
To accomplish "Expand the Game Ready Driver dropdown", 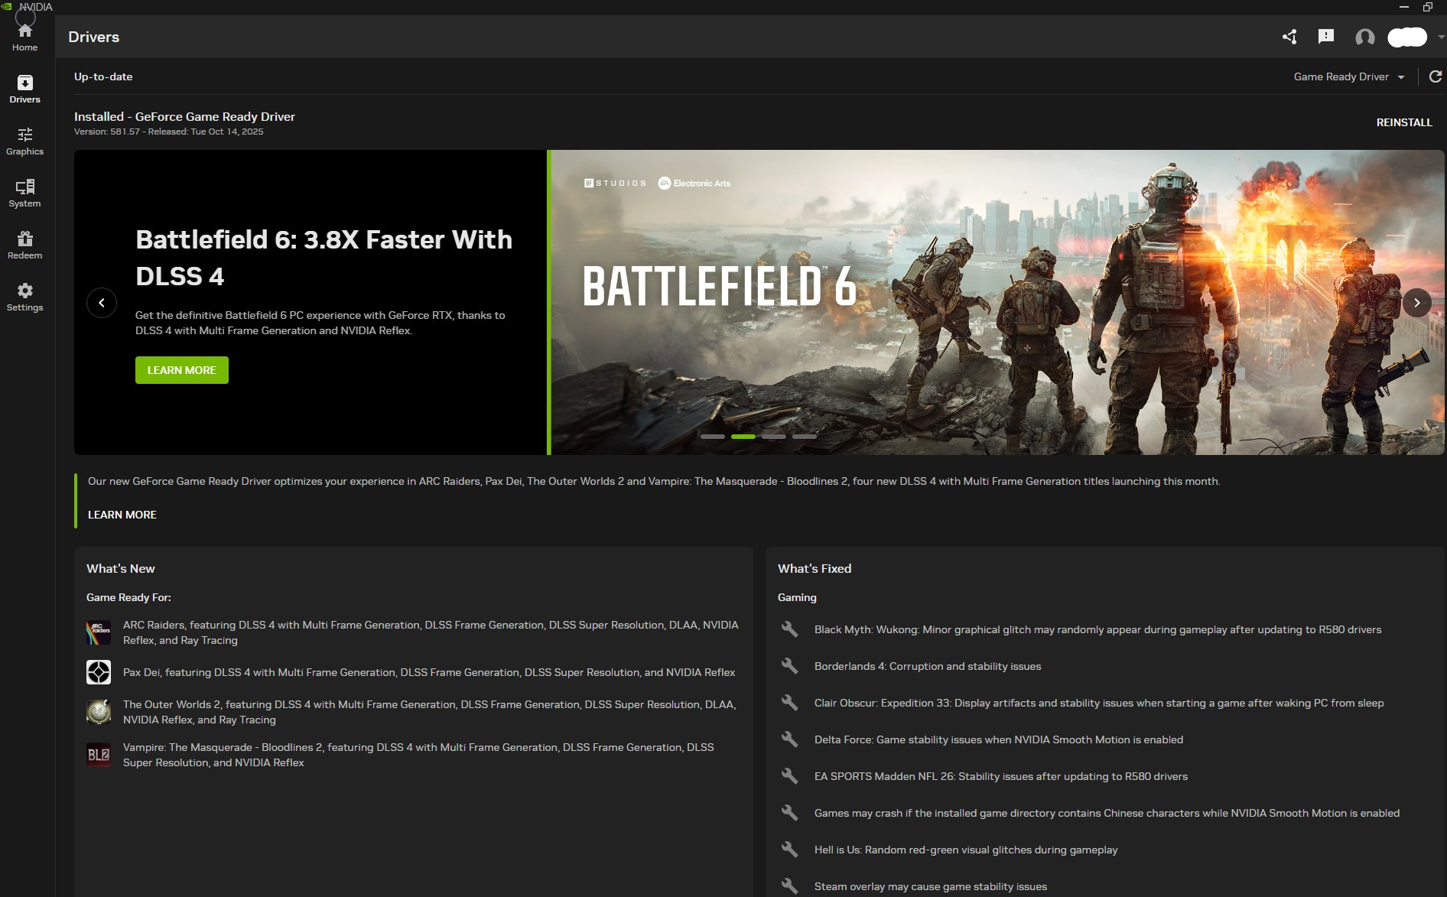I will pyautogui.click(x=1349, y=76).
